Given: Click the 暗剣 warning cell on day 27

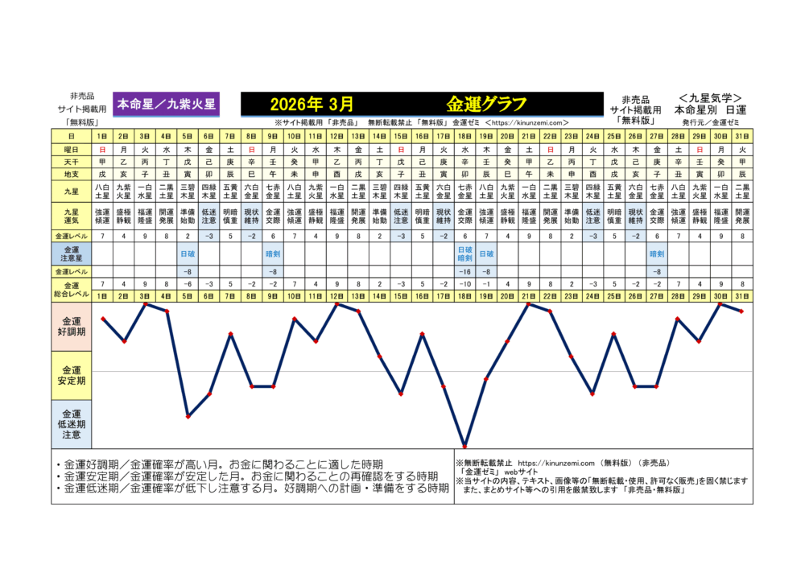Looking at the screenshot, I should 657,253.
